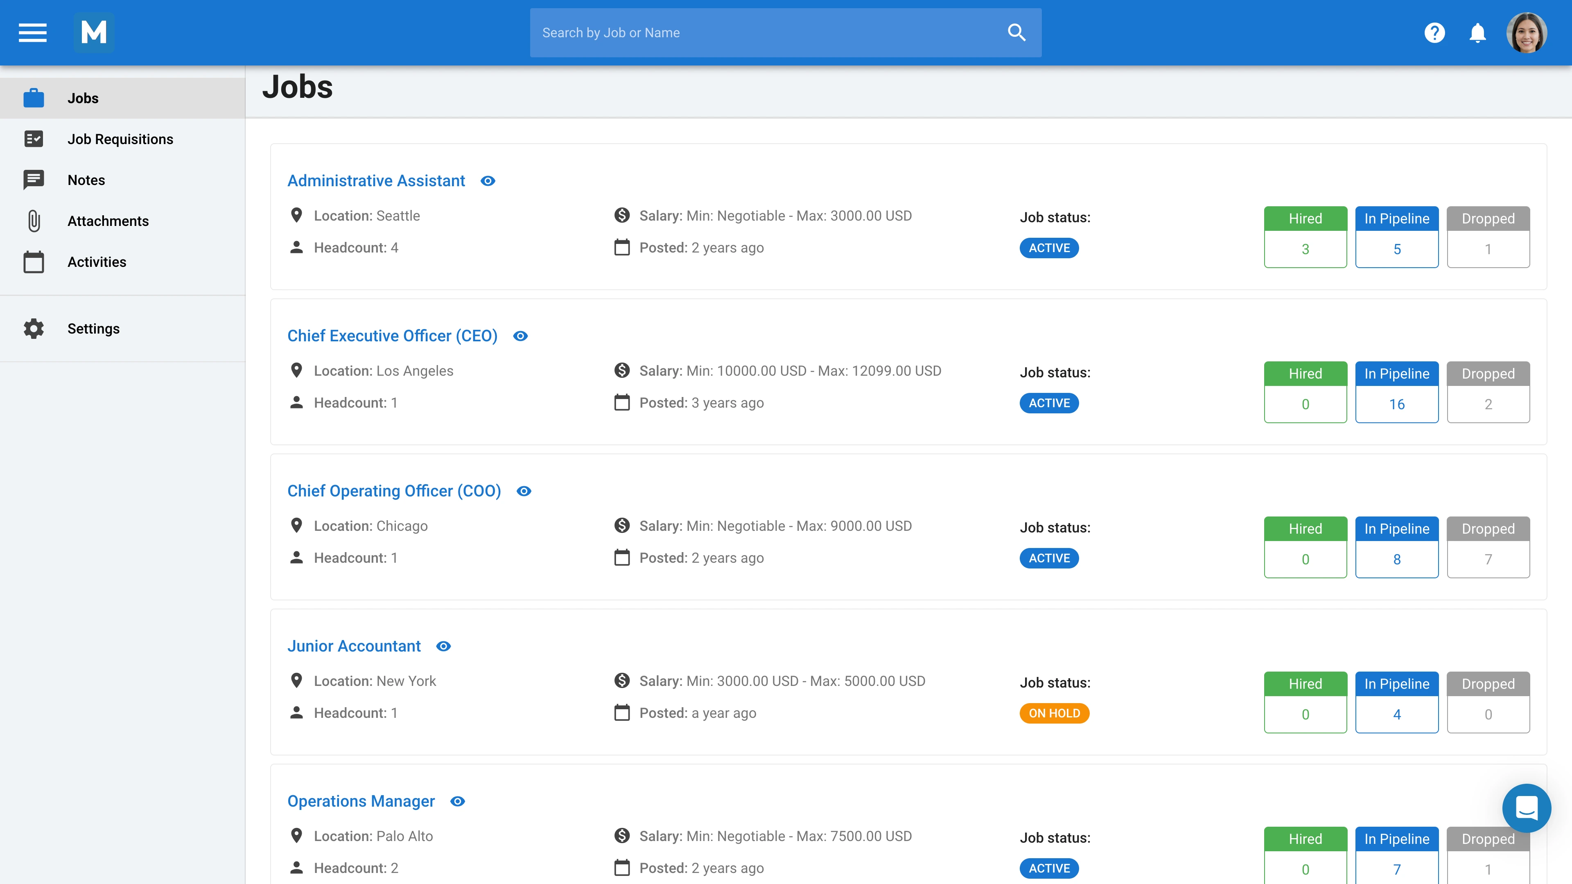
Task: Open the hamburger navigation menu
Action: coord(32,32)
